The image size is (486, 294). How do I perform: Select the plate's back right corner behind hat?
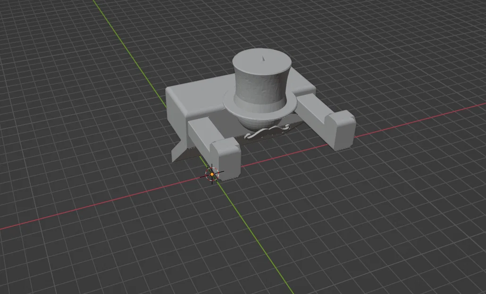(x=307, y=86)
